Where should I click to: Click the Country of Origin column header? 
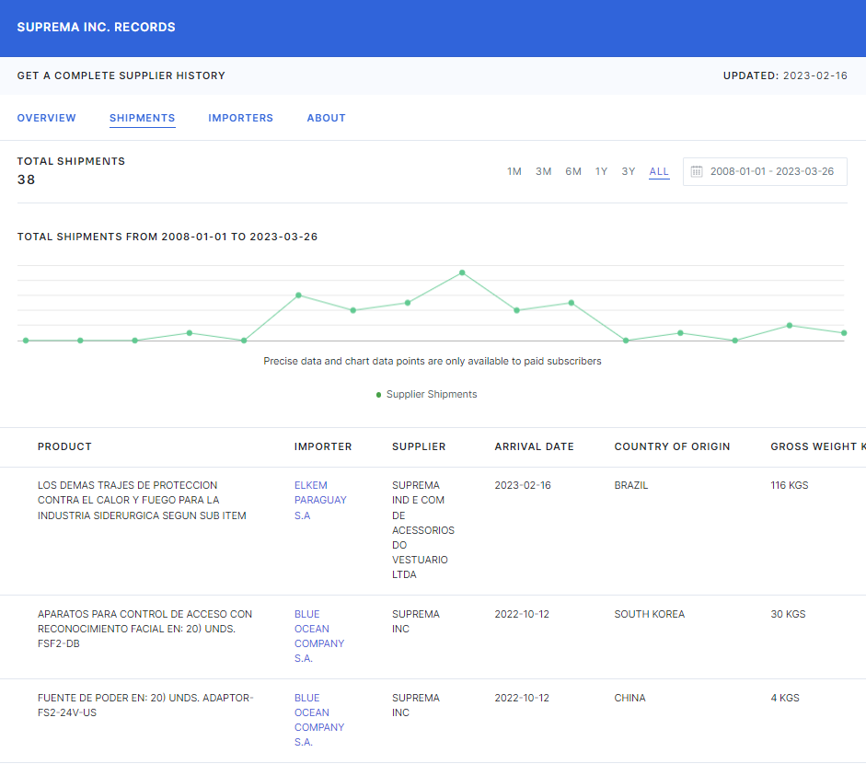[672, 446]
